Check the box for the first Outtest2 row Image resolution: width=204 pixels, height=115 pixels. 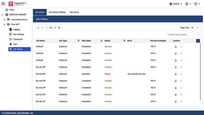[x=181, y=47]
